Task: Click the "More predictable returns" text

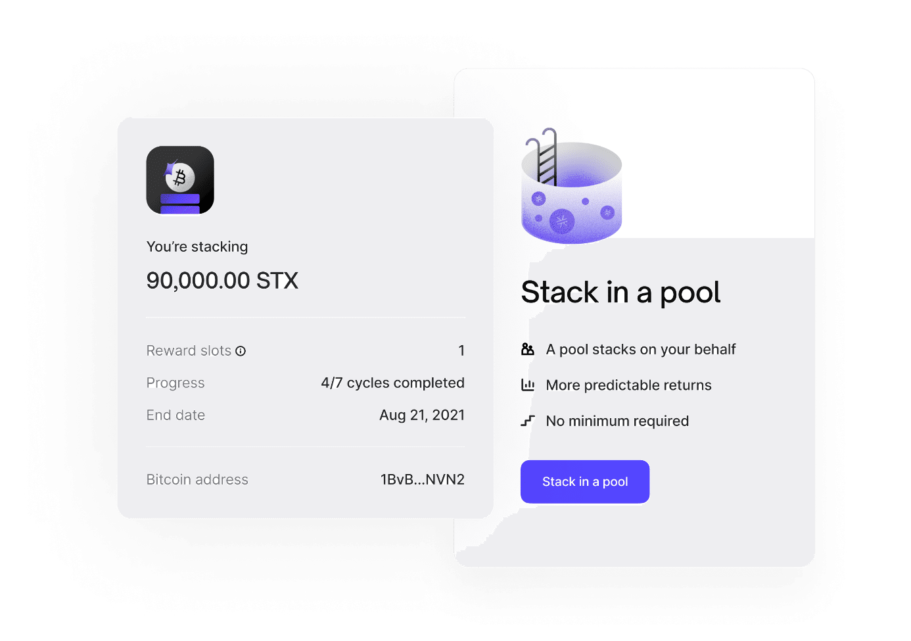Action: coord(628,385)
